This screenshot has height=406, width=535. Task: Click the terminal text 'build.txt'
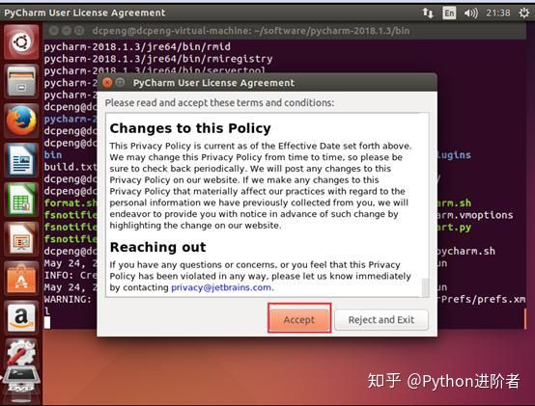[x=70, y=167]
